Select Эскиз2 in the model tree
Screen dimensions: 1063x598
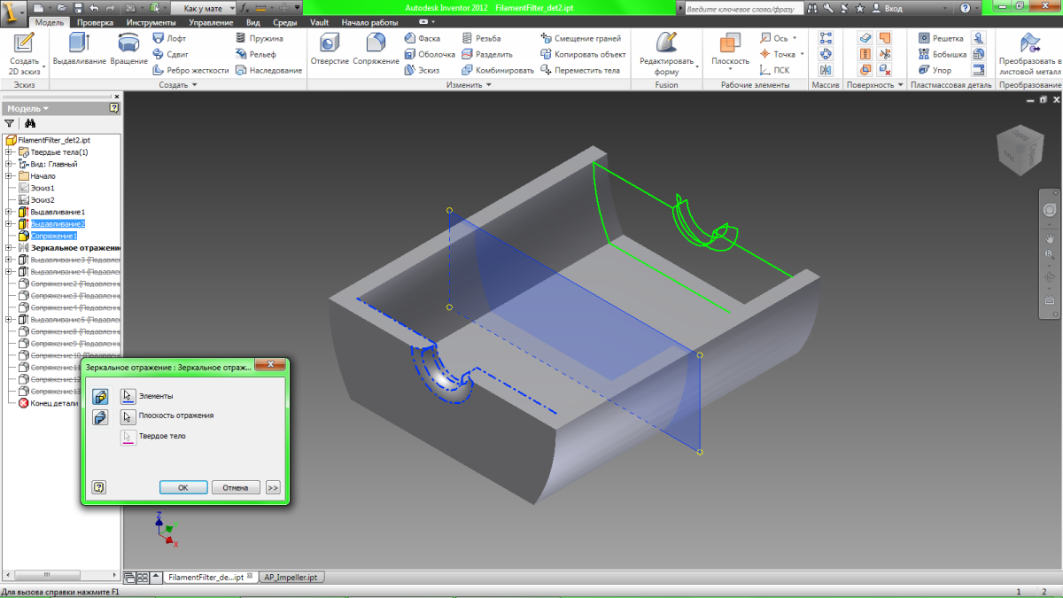(x=43, y=200)
